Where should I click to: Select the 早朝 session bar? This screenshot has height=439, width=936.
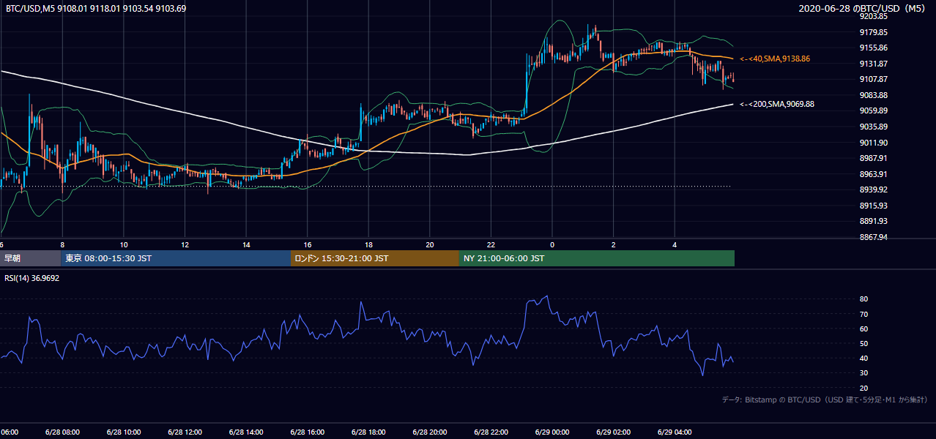(x=30, y=258)
